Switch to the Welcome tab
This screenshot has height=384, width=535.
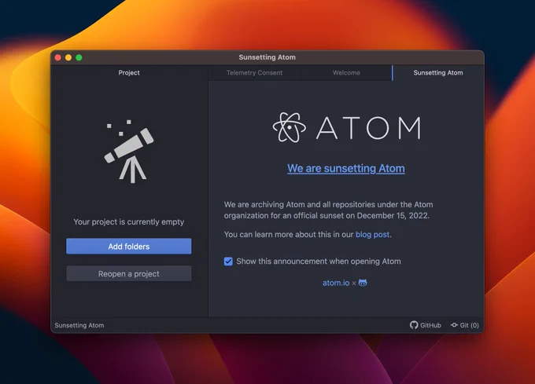tap(346, 72)
